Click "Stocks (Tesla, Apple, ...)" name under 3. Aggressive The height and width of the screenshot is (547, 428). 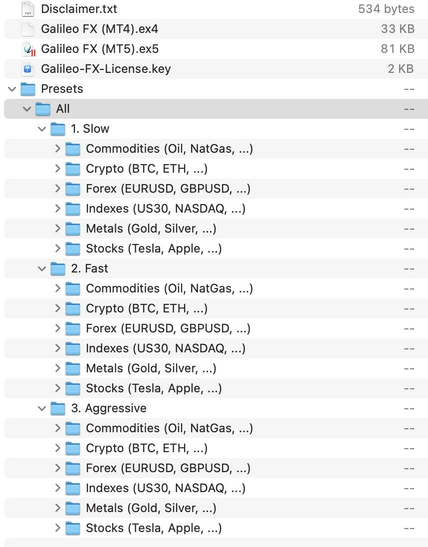click(x=154, y=528)
